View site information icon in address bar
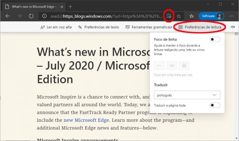Screen dimensions: 239x141 point(44,16)
